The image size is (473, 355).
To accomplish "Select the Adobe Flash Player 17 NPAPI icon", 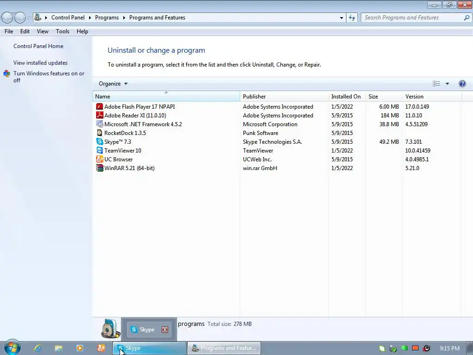I will (x=99, y=107).
